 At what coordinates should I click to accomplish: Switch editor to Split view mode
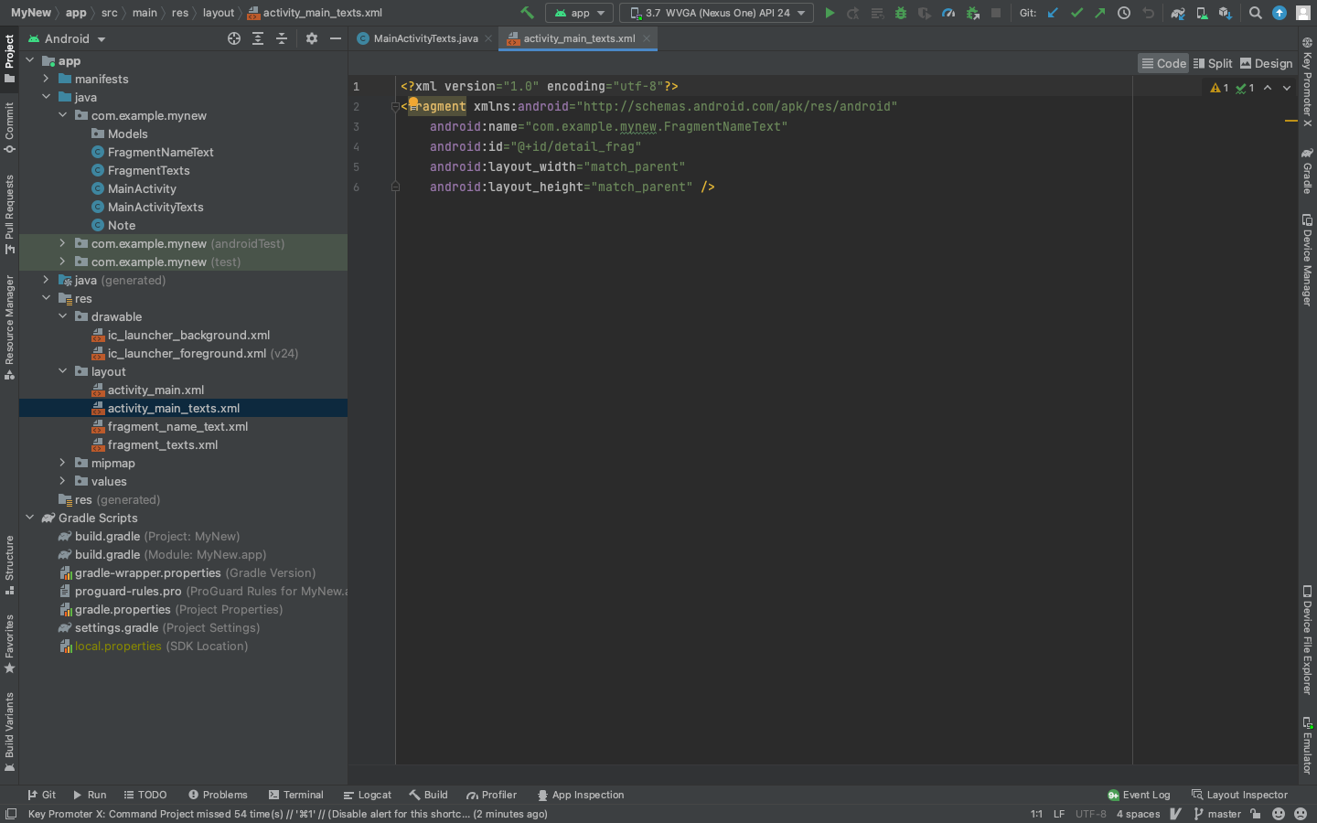coord(1213,63)
